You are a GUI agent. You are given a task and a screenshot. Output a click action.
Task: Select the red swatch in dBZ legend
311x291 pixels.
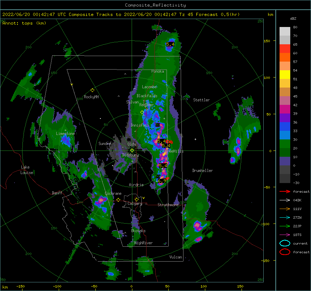285,49
